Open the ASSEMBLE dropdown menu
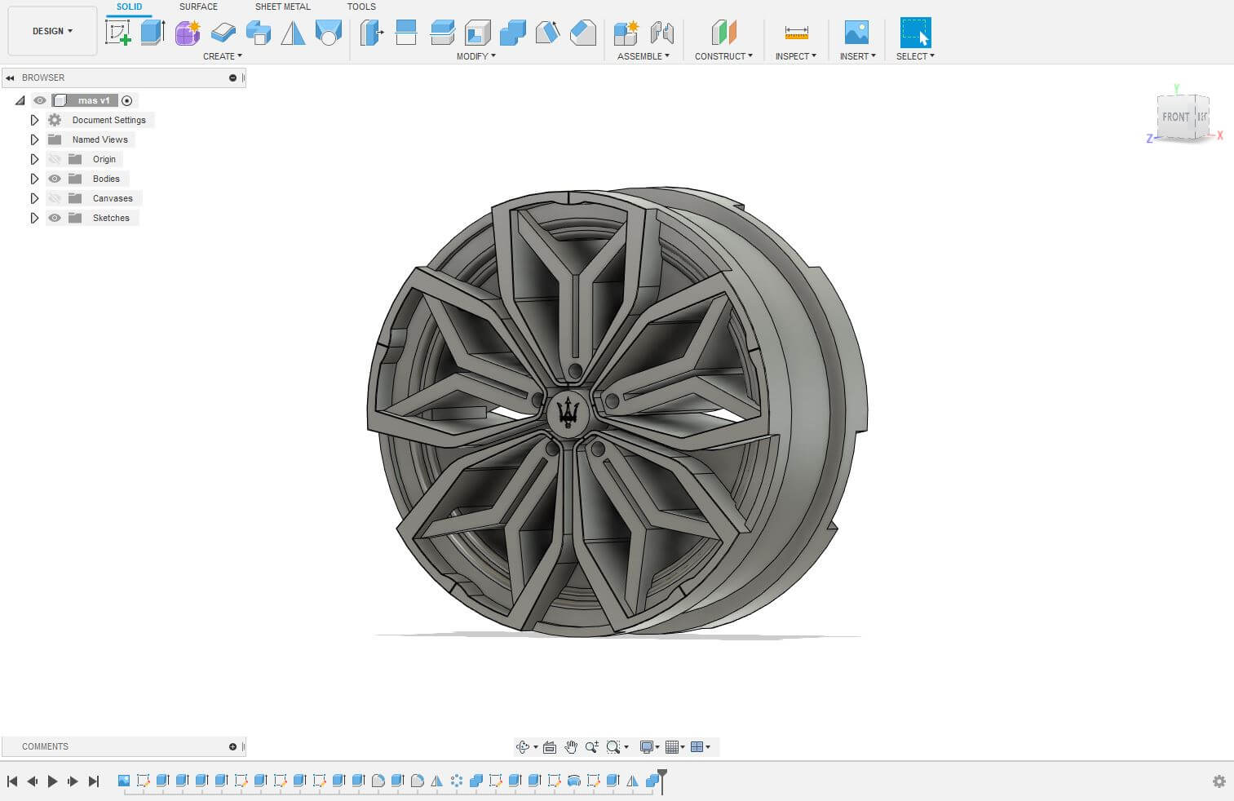Screen dimensions: 1234x801 click(644, 56)
